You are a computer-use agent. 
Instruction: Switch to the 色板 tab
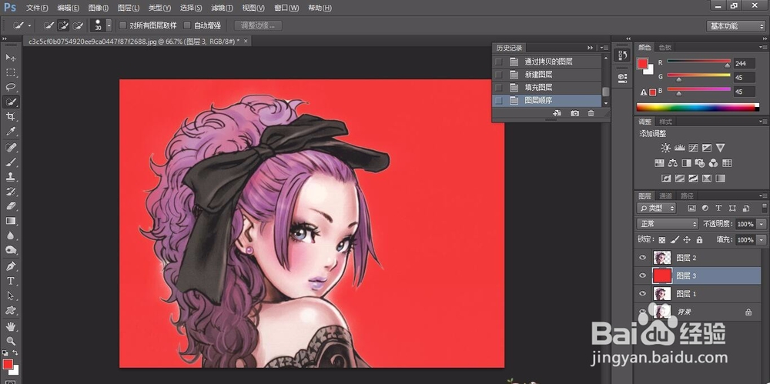(665, 47)
